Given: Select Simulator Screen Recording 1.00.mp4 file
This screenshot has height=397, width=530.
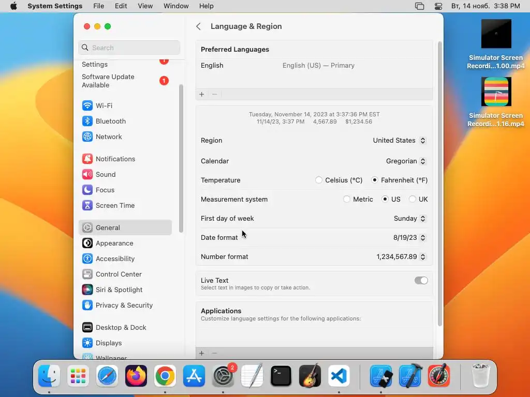Looking at the screenshot, I should tap(496, 44).
